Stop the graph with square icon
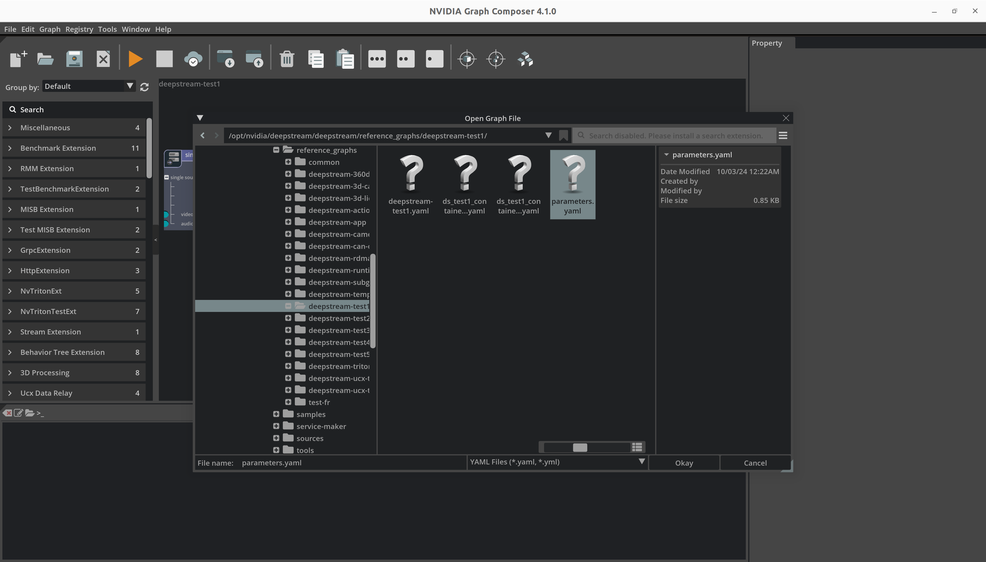 165,59
